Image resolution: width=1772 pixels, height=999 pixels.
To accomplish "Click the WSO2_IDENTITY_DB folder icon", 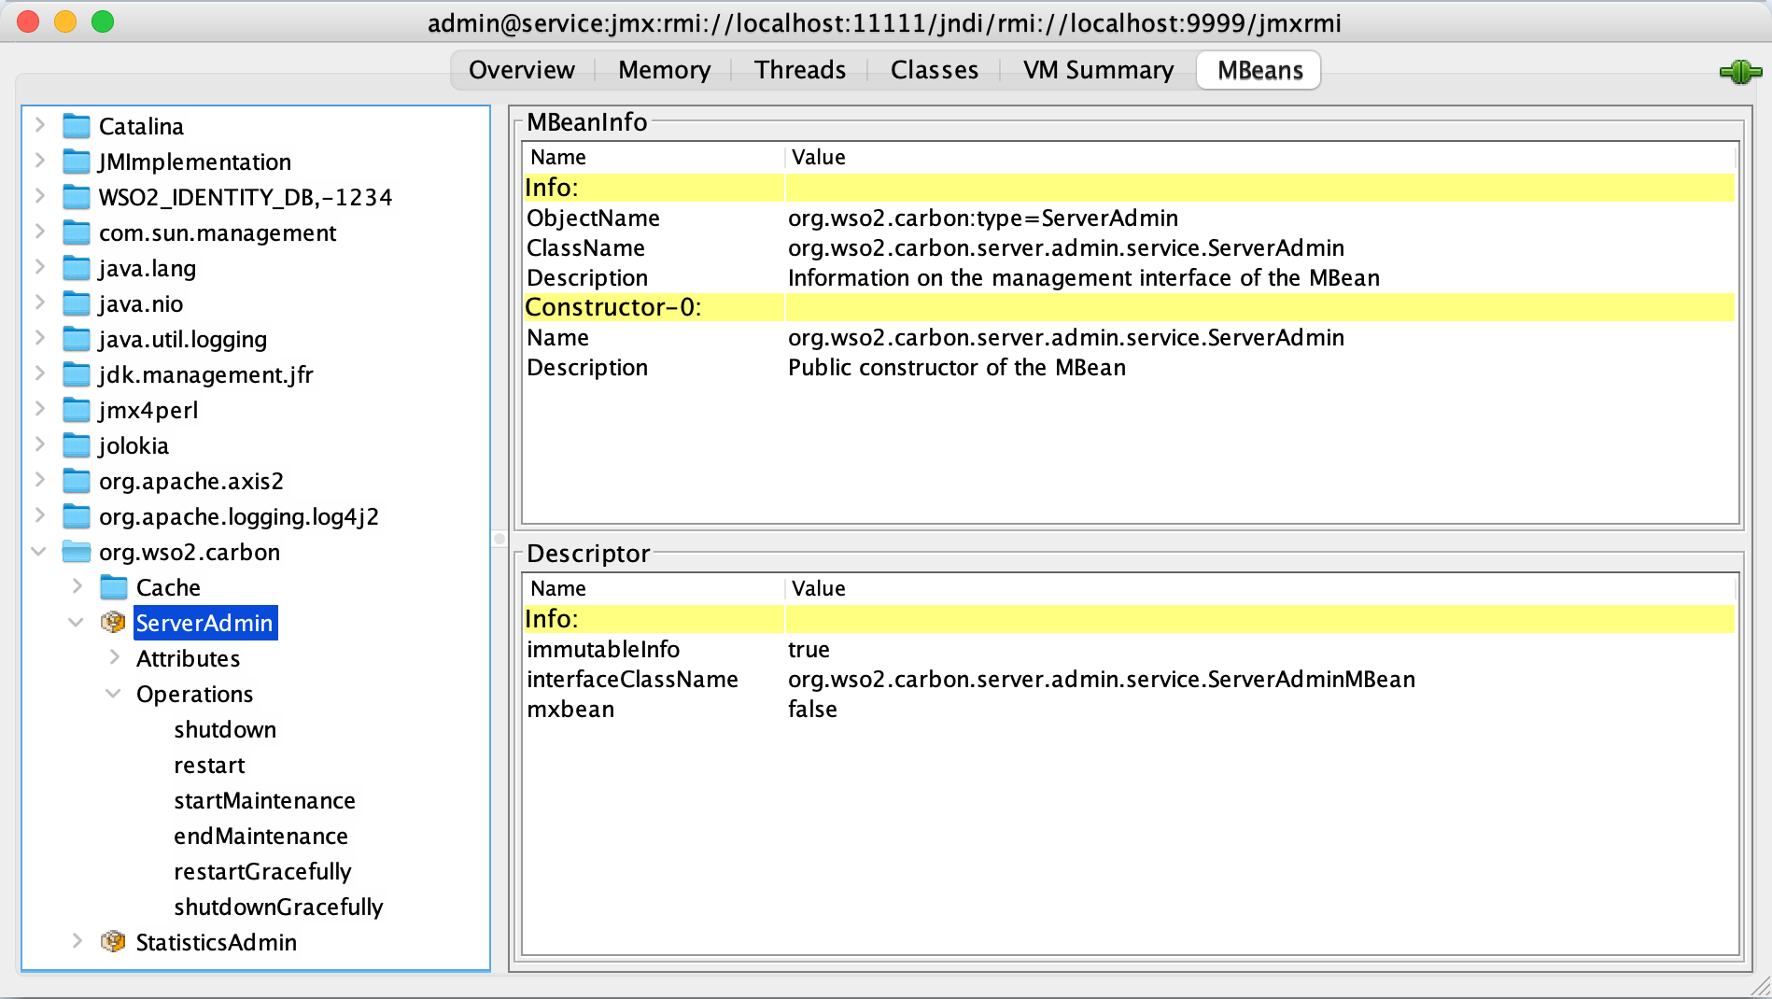I will click(x=77, y=197).
